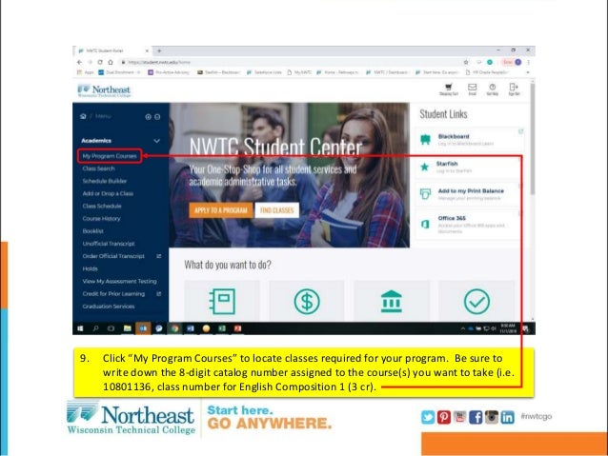Click the browser home icon

111,62
